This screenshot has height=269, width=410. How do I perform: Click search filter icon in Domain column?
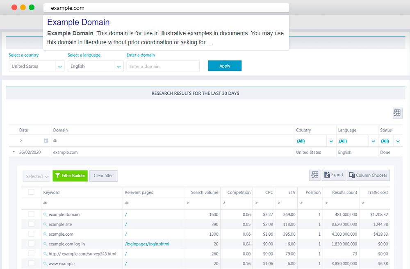(55, 141)
